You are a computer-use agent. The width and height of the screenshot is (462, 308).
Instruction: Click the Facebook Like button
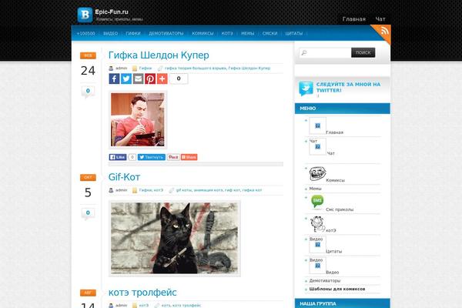coord(118,157)
